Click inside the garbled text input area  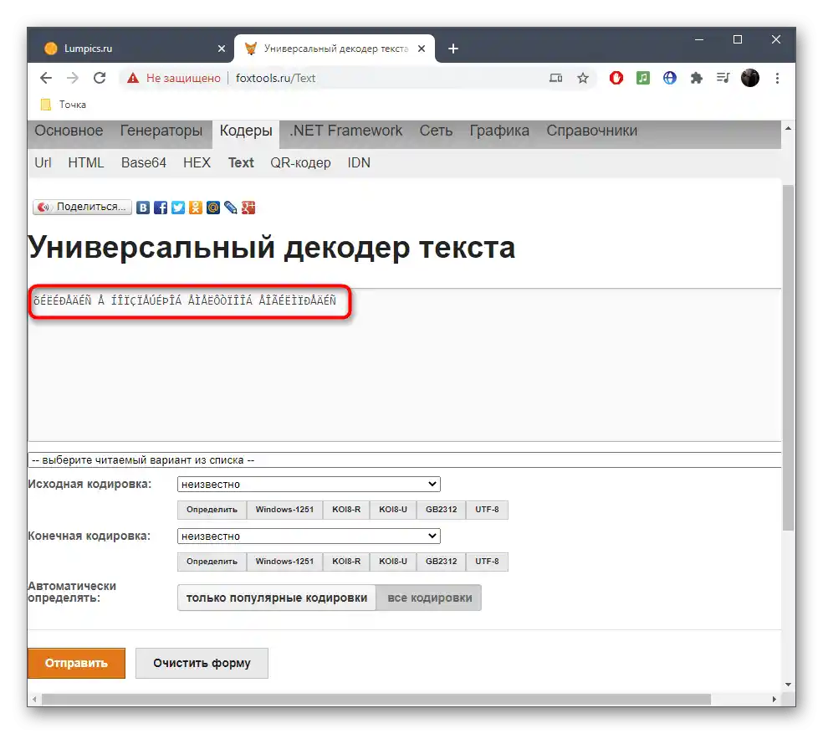point(405,365)
